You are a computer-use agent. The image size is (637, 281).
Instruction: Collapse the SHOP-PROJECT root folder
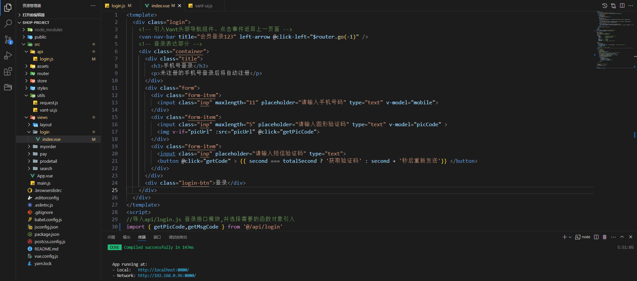point(58,23)
